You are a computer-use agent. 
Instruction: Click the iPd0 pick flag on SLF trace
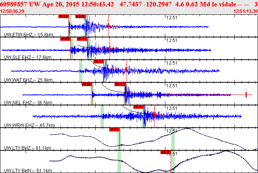pyautogui.click(x=65, y=39)
